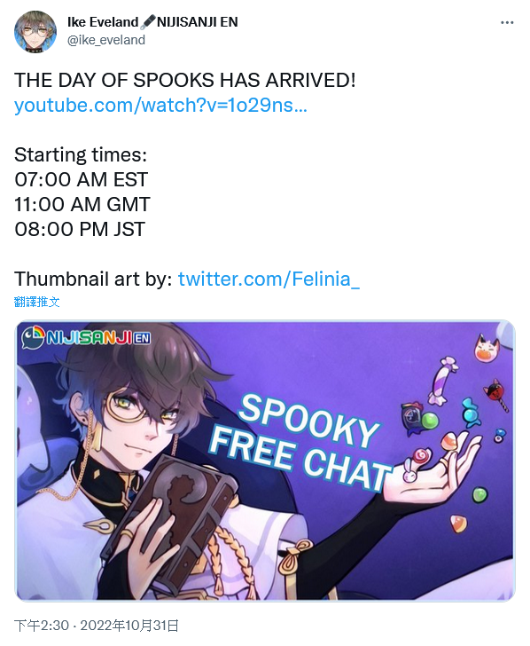Open the three-dot more options menu

(507, 23)
